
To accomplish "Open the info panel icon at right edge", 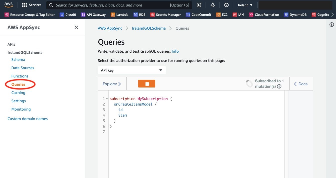I will pyautogui.click(x=332, y=24).
